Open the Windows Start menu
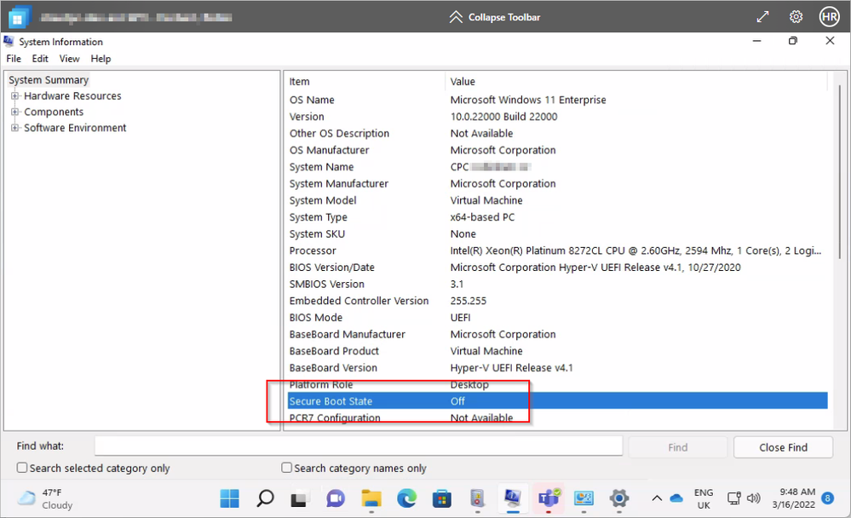Viewport: 851px width, 518px height. (x=230, y=498)
